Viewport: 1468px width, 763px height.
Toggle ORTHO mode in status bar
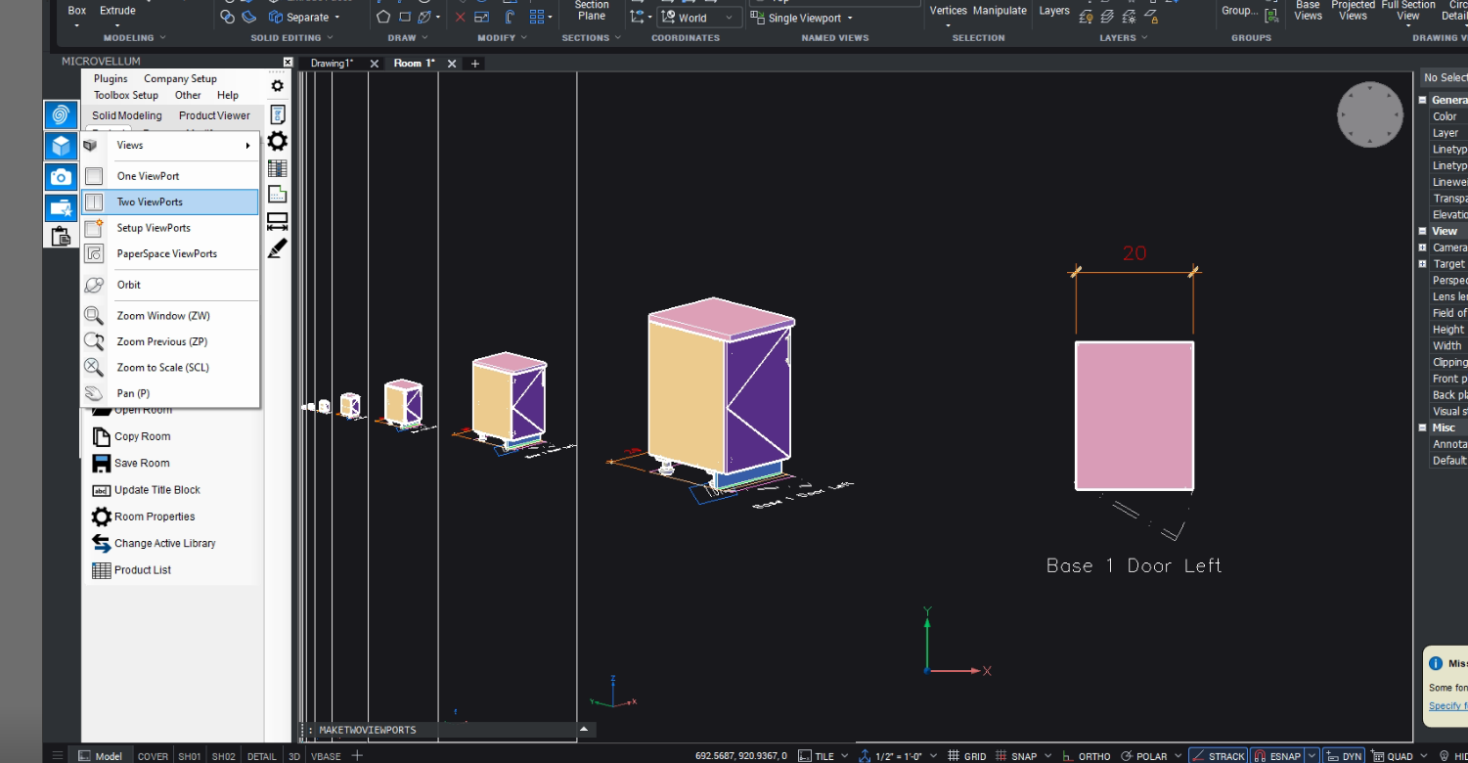tap(1086, 756)
